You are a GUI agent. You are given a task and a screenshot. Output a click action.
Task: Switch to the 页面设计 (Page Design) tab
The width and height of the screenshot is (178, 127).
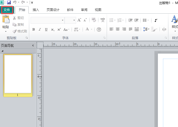(x=53, y=10)
